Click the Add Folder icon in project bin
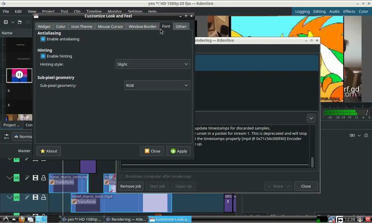The image size is (372, 223). tap(19, 22)
